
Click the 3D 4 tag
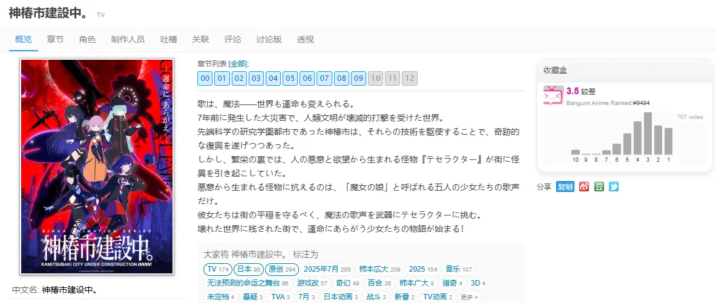[x=478, y=284]
